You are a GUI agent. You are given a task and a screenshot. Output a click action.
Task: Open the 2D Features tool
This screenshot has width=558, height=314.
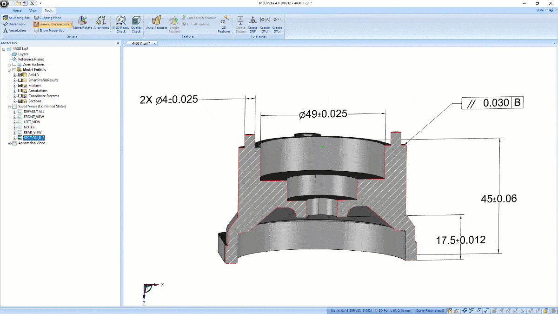(x=224, y=23)
